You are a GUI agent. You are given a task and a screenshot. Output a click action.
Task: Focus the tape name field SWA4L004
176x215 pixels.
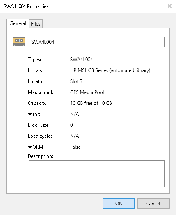[x=97, y=42]
